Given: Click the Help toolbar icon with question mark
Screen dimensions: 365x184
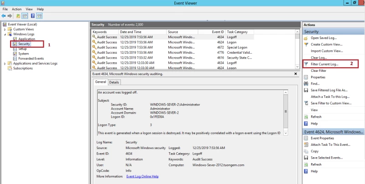Looking at the screenshot, I should point(33,16).
